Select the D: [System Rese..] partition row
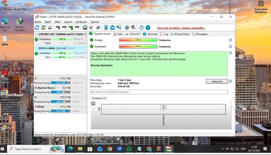Screen dimensions: 271x155 60,90
